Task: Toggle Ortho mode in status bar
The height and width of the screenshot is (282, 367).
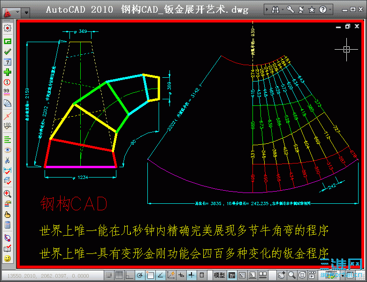Action: (129, 275)
